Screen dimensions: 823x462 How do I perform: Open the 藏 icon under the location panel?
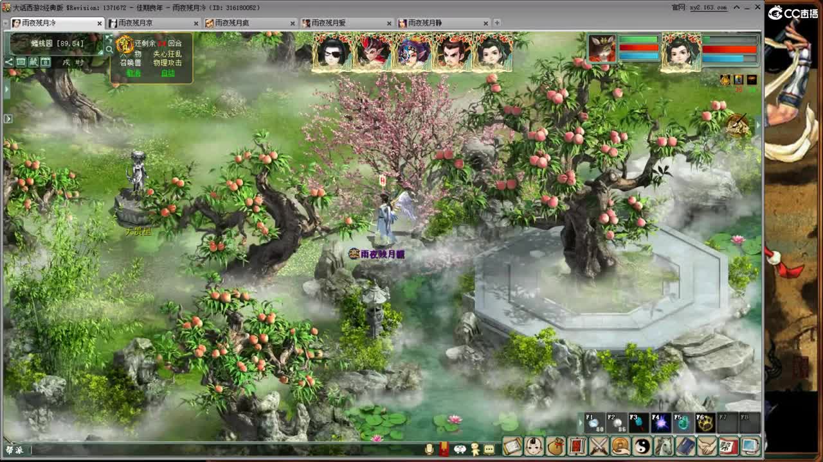tap(33, 62)
